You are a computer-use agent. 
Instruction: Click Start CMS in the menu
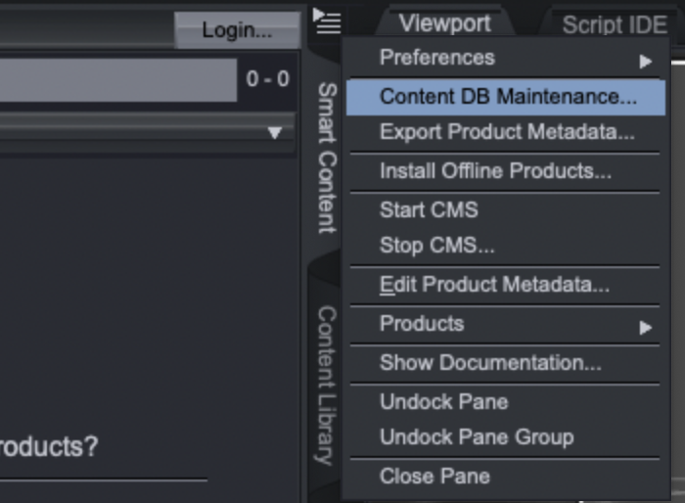point(429,209)
